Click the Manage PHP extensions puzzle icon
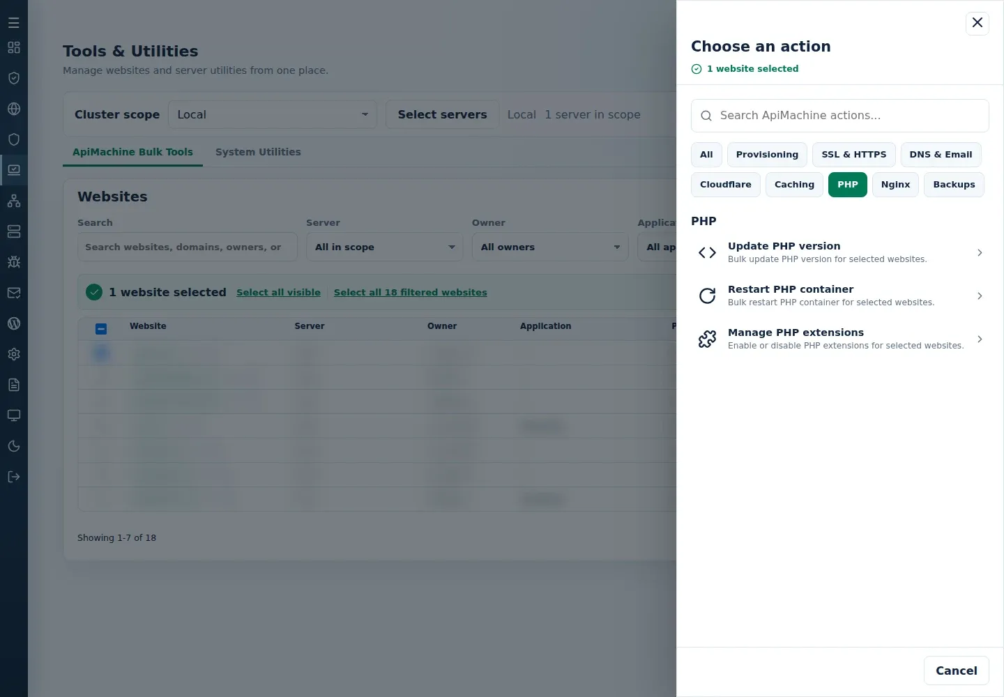1004x697 pixels. coord(707,339)
